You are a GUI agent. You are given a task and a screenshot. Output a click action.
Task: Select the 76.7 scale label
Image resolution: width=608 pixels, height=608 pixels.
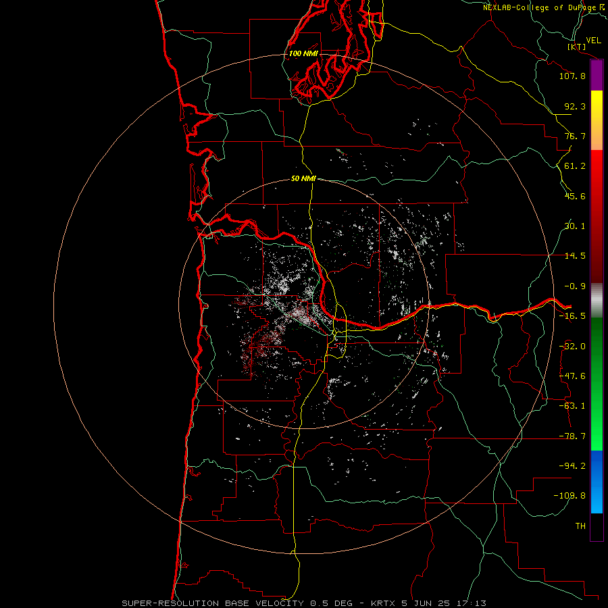tap(575, 136)
